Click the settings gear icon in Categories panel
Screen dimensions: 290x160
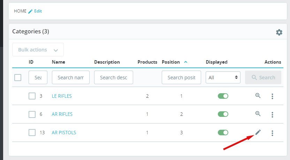click(279, 32)
